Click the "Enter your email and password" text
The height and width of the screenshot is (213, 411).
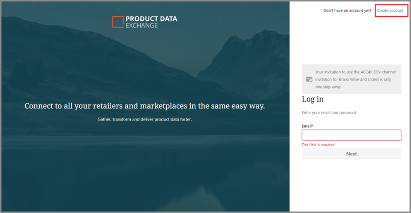point(329,113)
